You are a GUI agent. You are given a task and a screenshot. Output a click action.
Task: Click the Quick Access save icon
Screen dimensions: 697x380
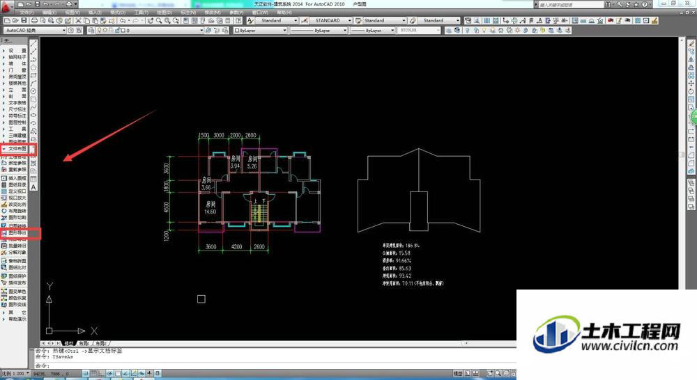click(x=37, y=4)
